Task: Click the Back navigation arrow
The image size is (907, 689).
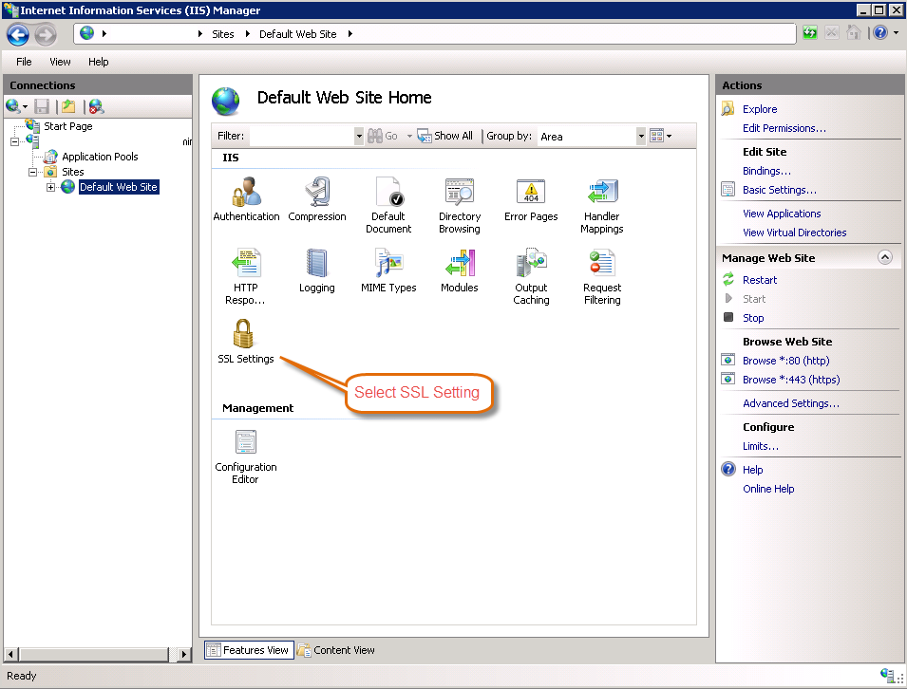Action: (x=18, y=35)
